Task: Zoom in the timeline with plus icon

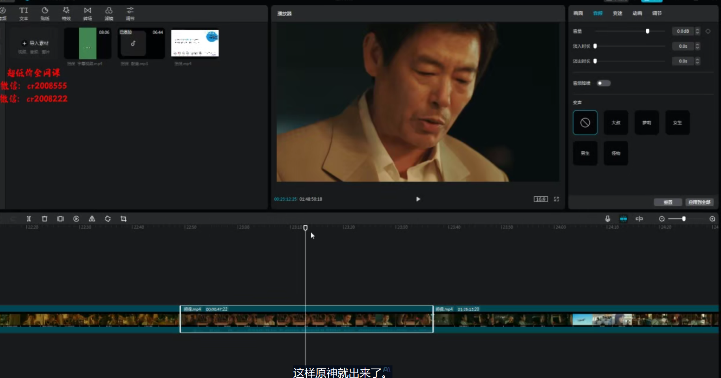Action: [712, 219]
